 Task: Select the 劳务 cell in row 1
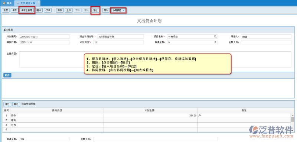pos(57,116)
